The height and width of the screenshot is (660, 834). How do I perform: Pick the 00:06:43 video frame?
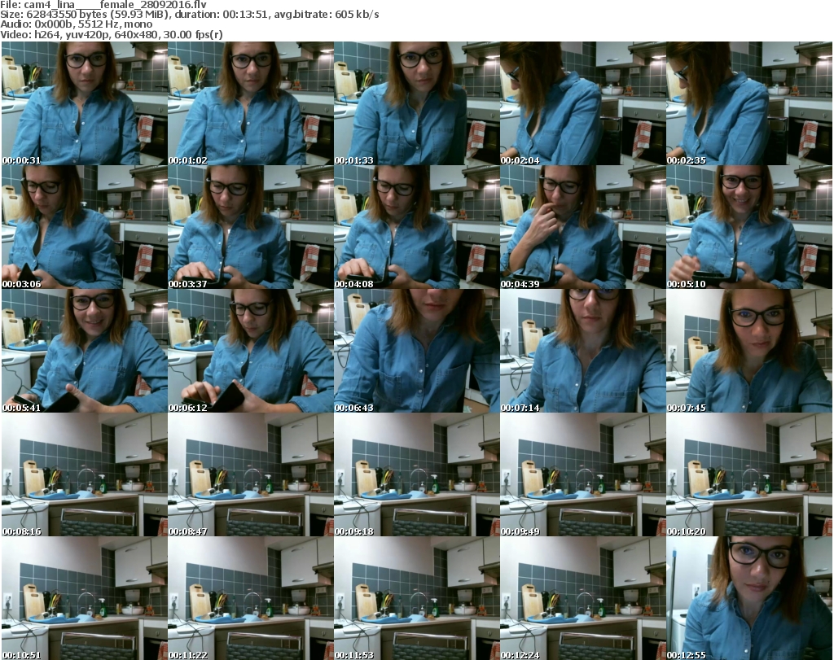[x=417, y=351]
